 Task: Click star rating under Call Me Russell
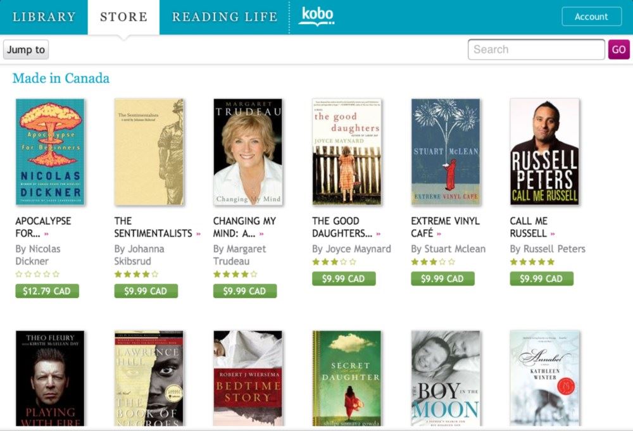pyautogui.click(x=532, y=262)
